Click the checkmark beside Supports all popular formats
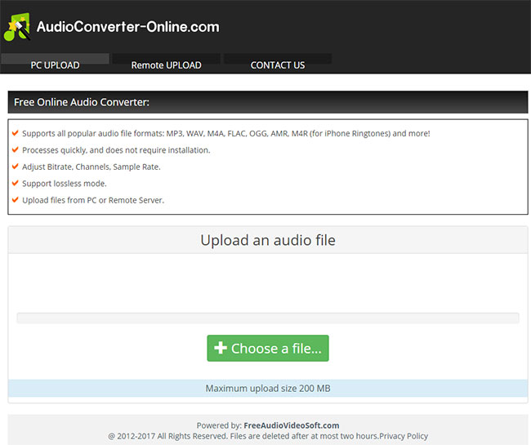The height and width of the screenshot is (445, 531). pos(16,132)
